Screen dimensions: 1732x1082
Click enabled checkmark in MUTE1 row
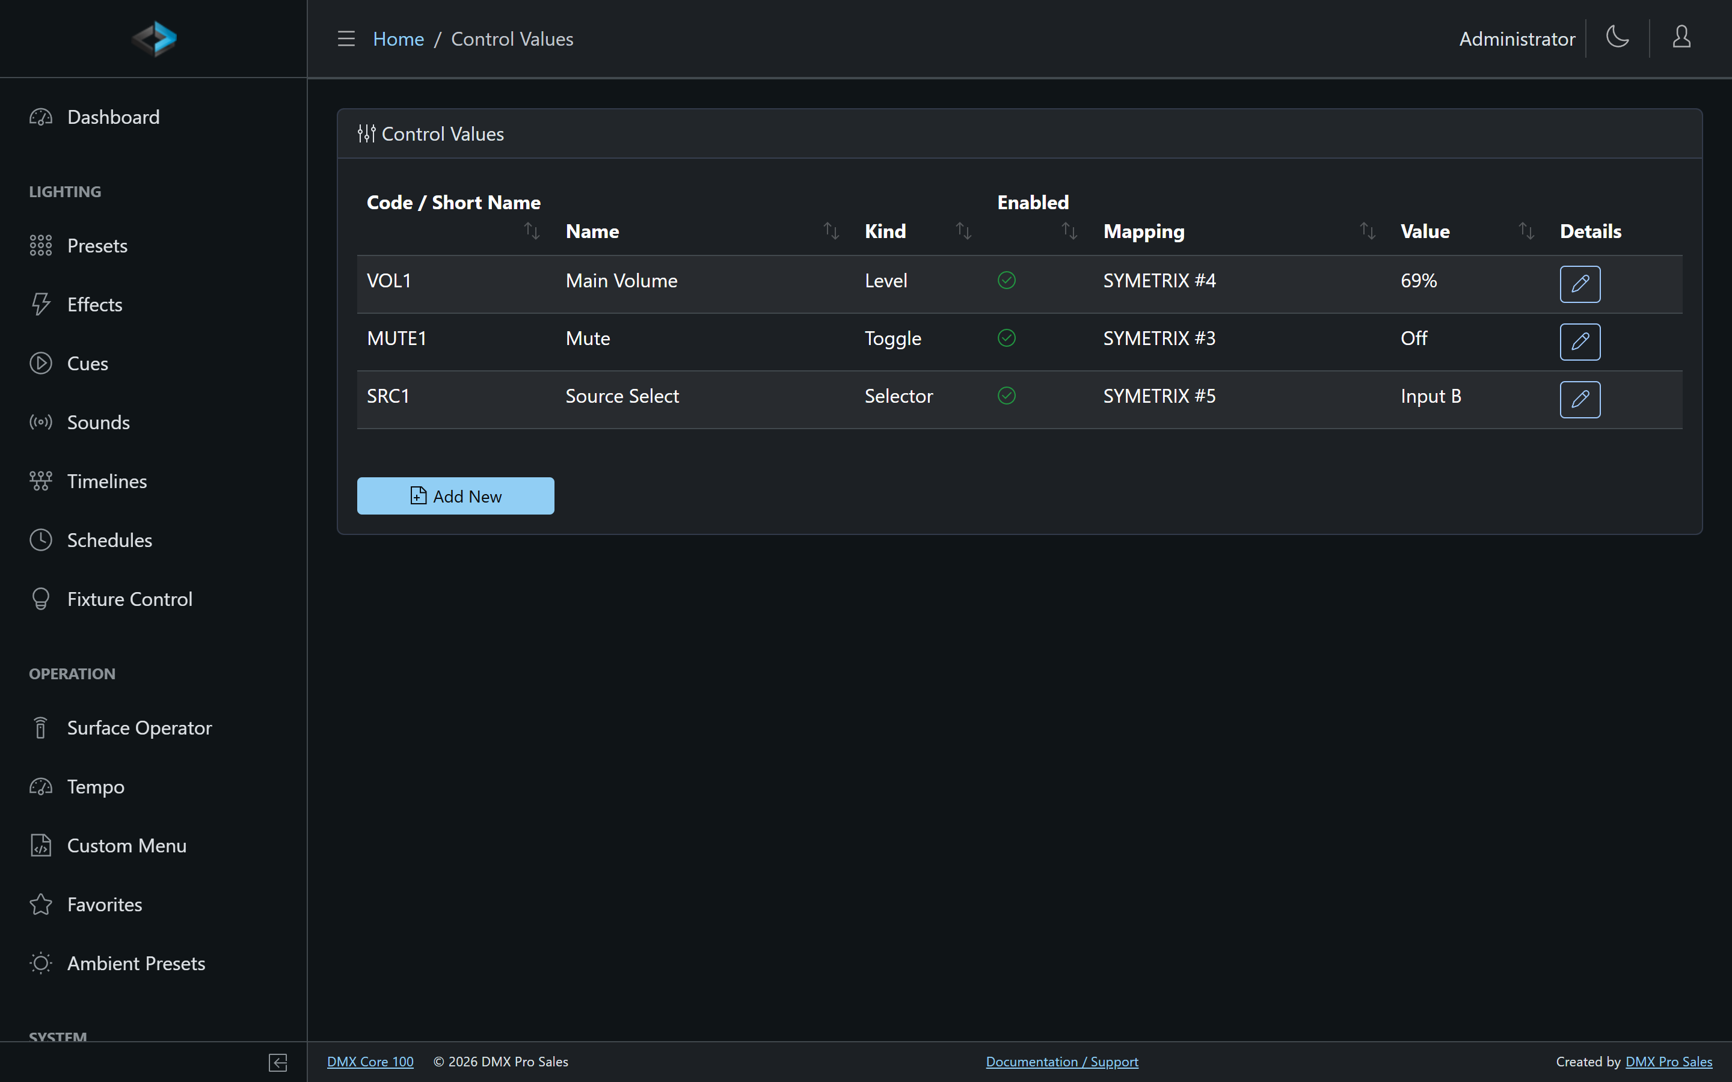1006,338
